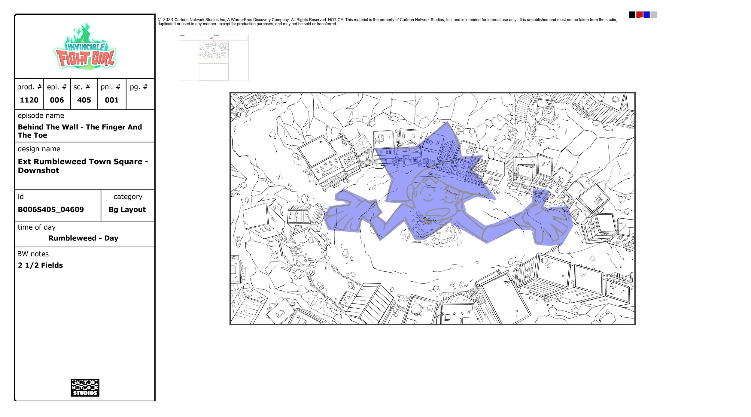Click the production number 1120 field
Image resolution: width=751 pixels, height=417 pixels.
[x=29, y=100]
